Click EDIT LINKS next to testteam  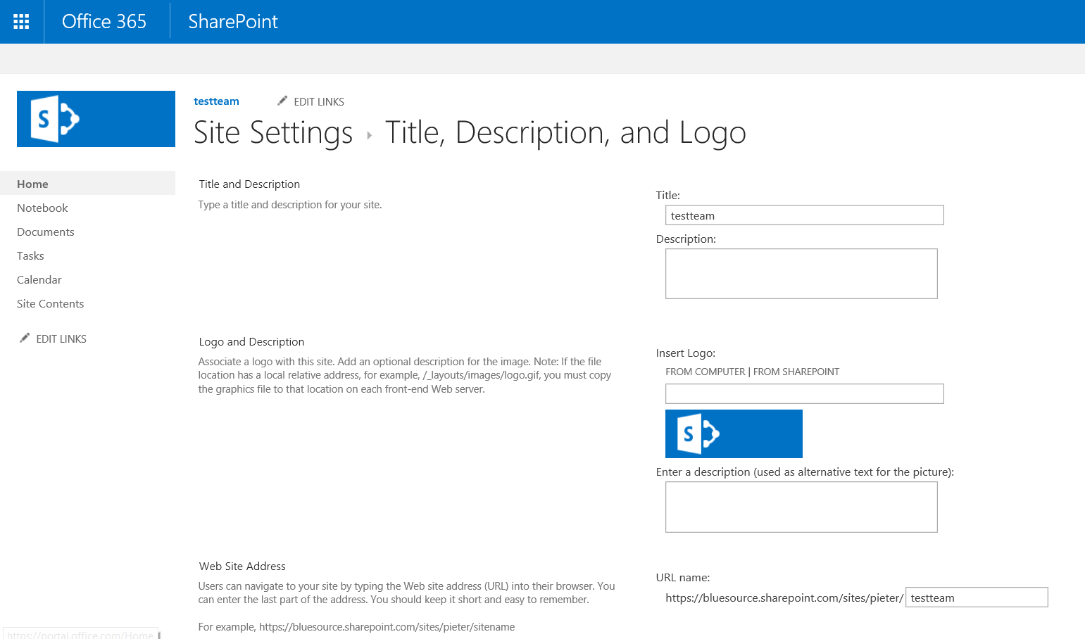pyautogui.click(x=319, y=102)
